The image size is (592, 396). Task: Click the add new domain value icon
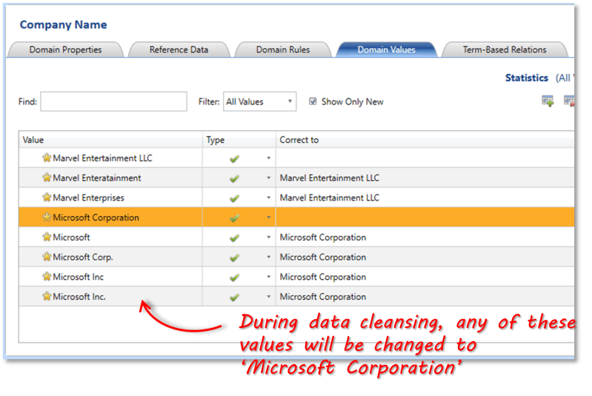click(548, 101)
